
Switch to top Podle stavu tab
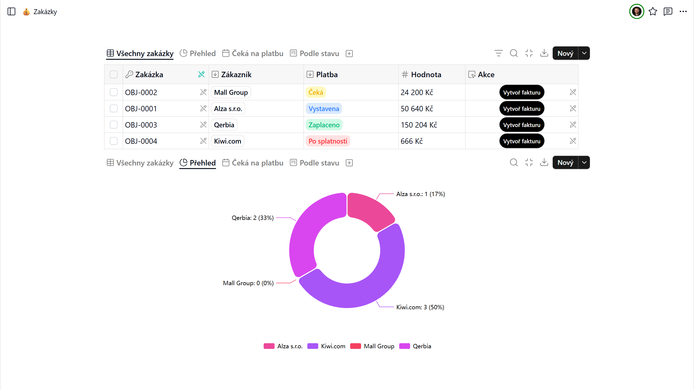(314, 53)
